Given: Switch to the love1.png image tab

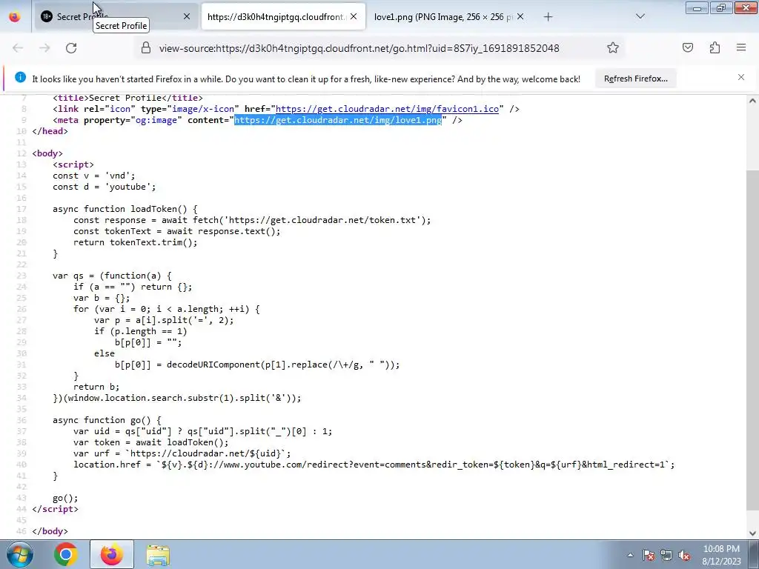Looking at the screenshot, I should click(x=443, y=16).
